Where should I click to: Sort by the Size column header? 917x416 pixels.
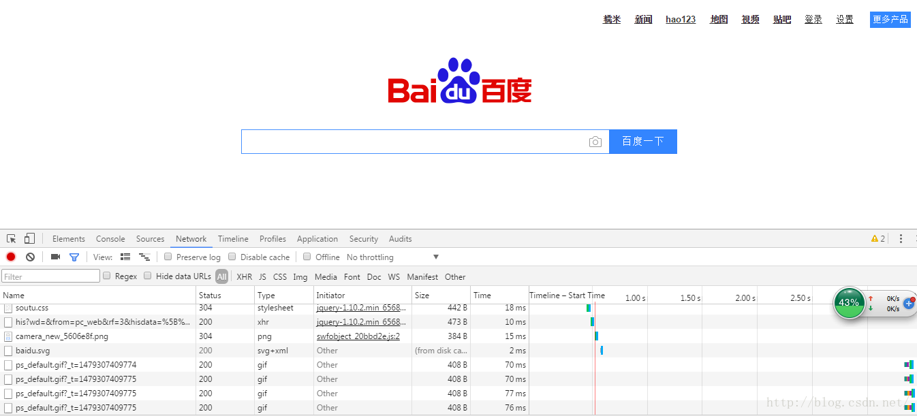441,295
